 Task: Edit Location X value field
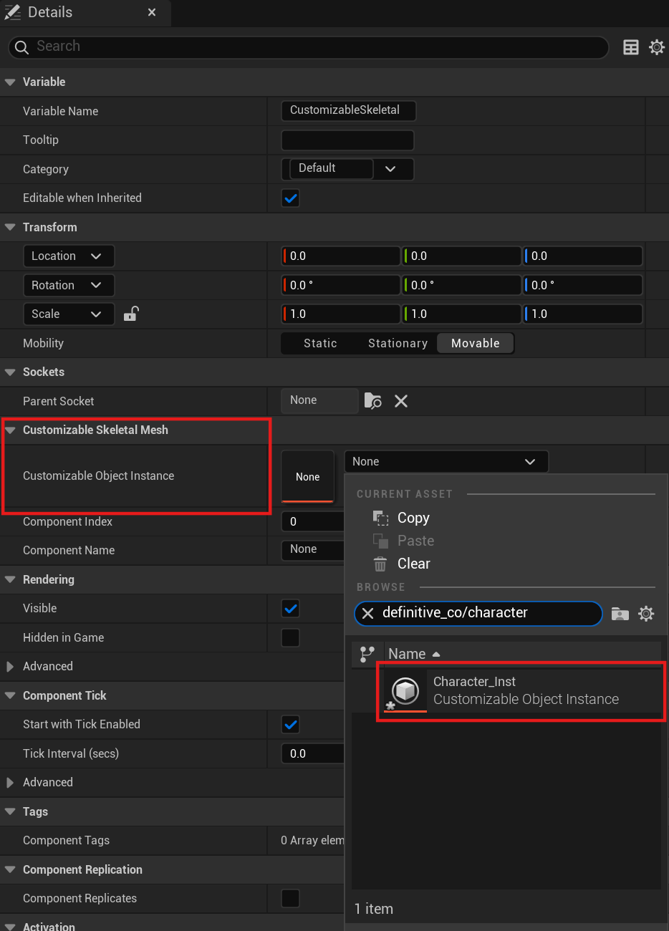(341, 256)
